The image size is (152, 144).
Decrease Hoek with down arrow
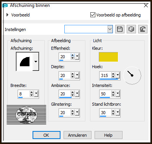[x=113, y=77]
